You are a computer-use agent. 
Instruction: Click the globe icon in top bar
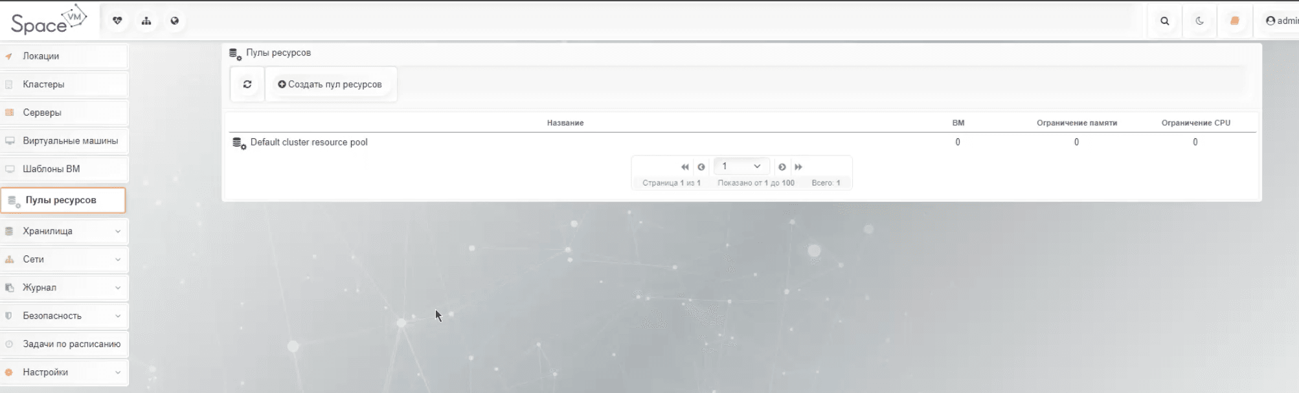(x=175, y=21)
